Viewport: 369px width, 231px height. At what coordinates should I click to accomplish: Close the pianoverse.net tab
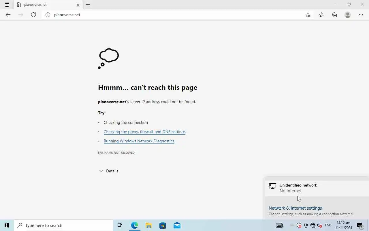78,5
